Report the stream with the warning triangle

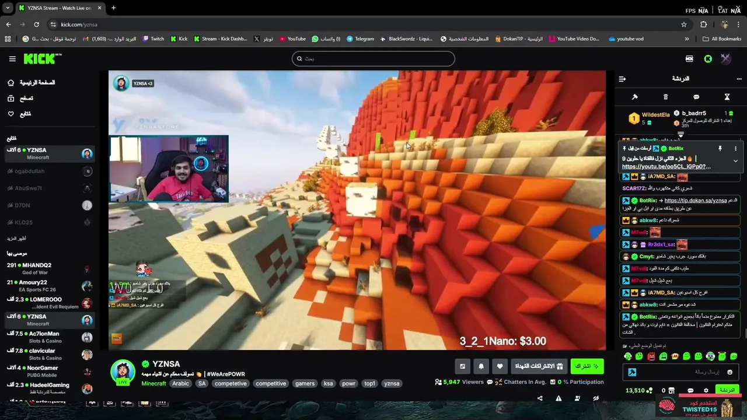point(558,399)
